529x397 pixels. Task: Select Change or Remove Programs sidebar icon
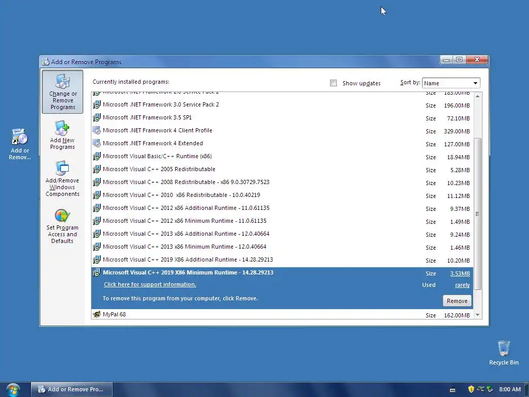click(63, 91)
